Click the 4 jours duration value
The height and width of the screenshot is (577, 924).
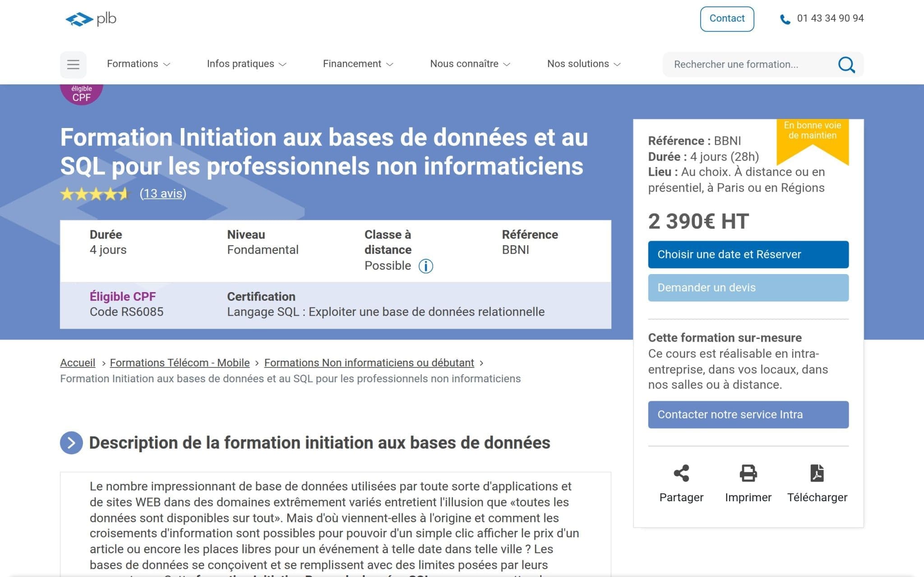pos(108,250)
